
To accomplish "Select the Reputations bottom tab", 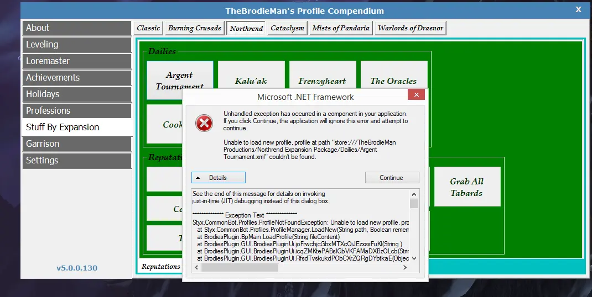I will (161, 266).
